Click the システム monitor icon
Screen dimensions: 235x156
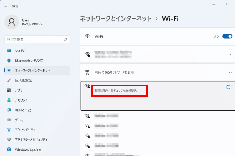(x=9, y=51)
